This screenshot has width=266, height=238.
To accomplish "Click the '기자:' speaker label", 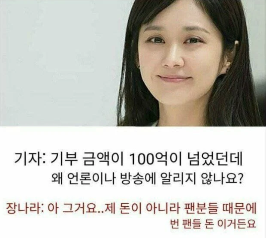I will pos(29,160).
